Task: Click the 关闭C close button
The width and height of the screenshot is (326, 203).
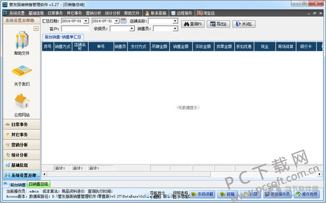Action: pos(244,24)
